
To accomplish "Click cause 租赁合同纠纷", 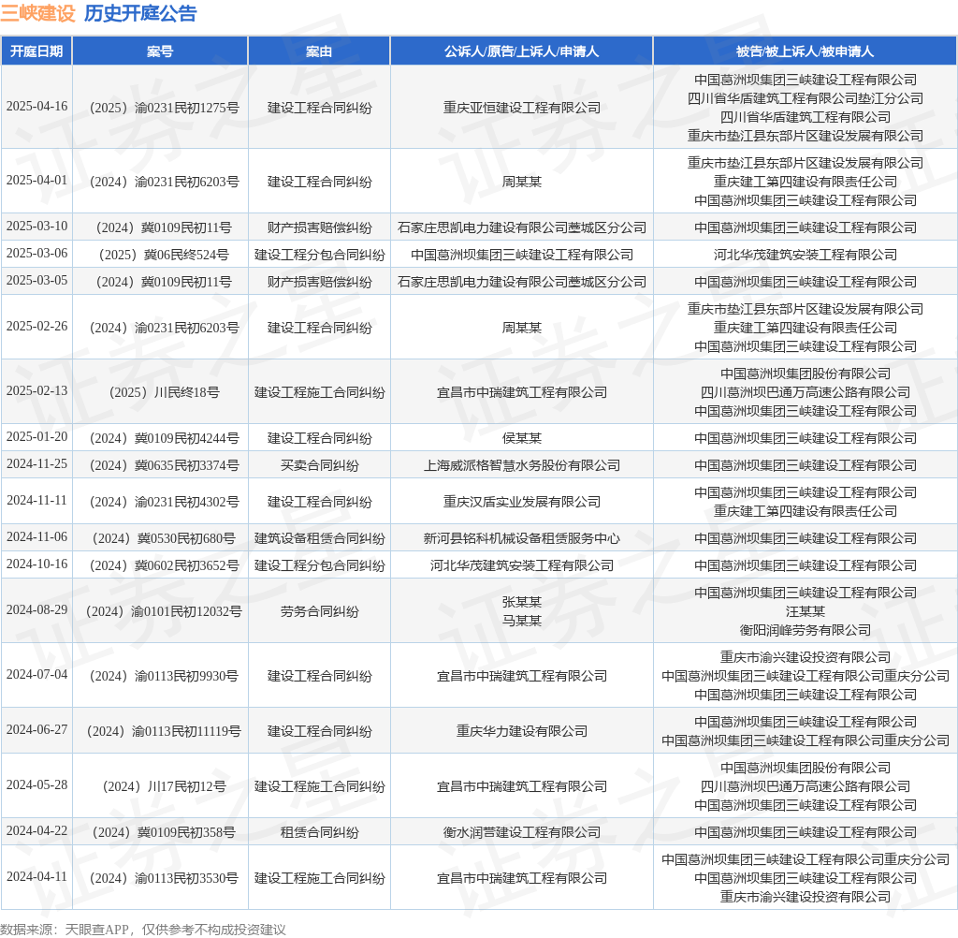I will click(x=320, y=832).
